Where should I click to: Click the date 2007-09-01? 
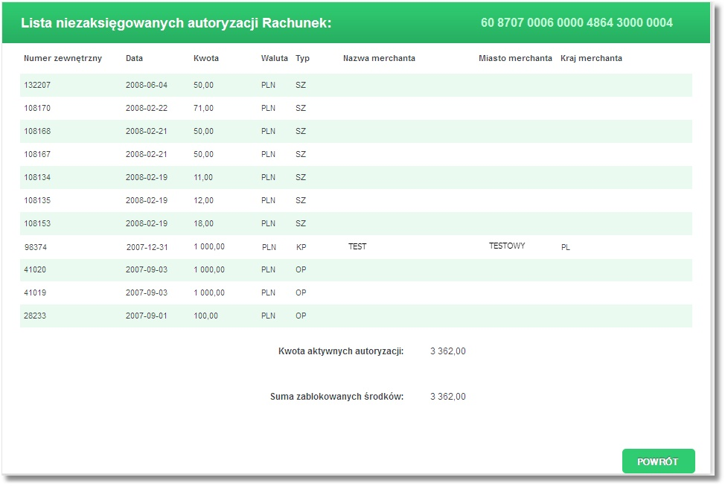[147, 316]
